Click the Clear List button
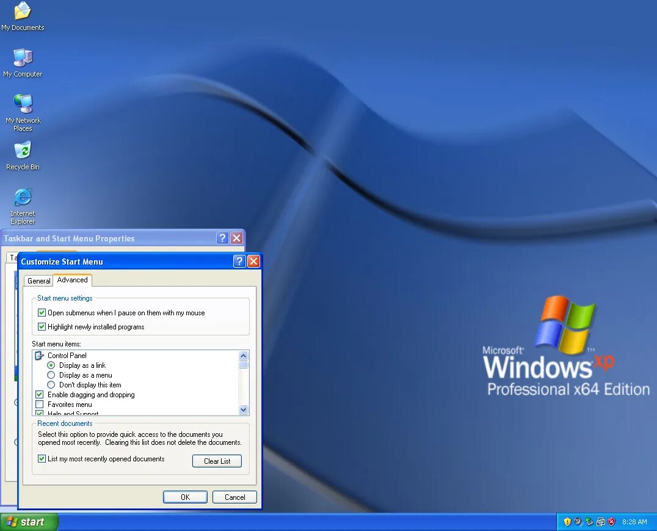The image size is (657, 531). tap(217, 461)
